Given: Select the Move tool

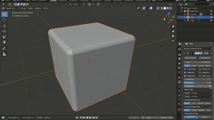Looking at the screenshot, I should (4, 26).
